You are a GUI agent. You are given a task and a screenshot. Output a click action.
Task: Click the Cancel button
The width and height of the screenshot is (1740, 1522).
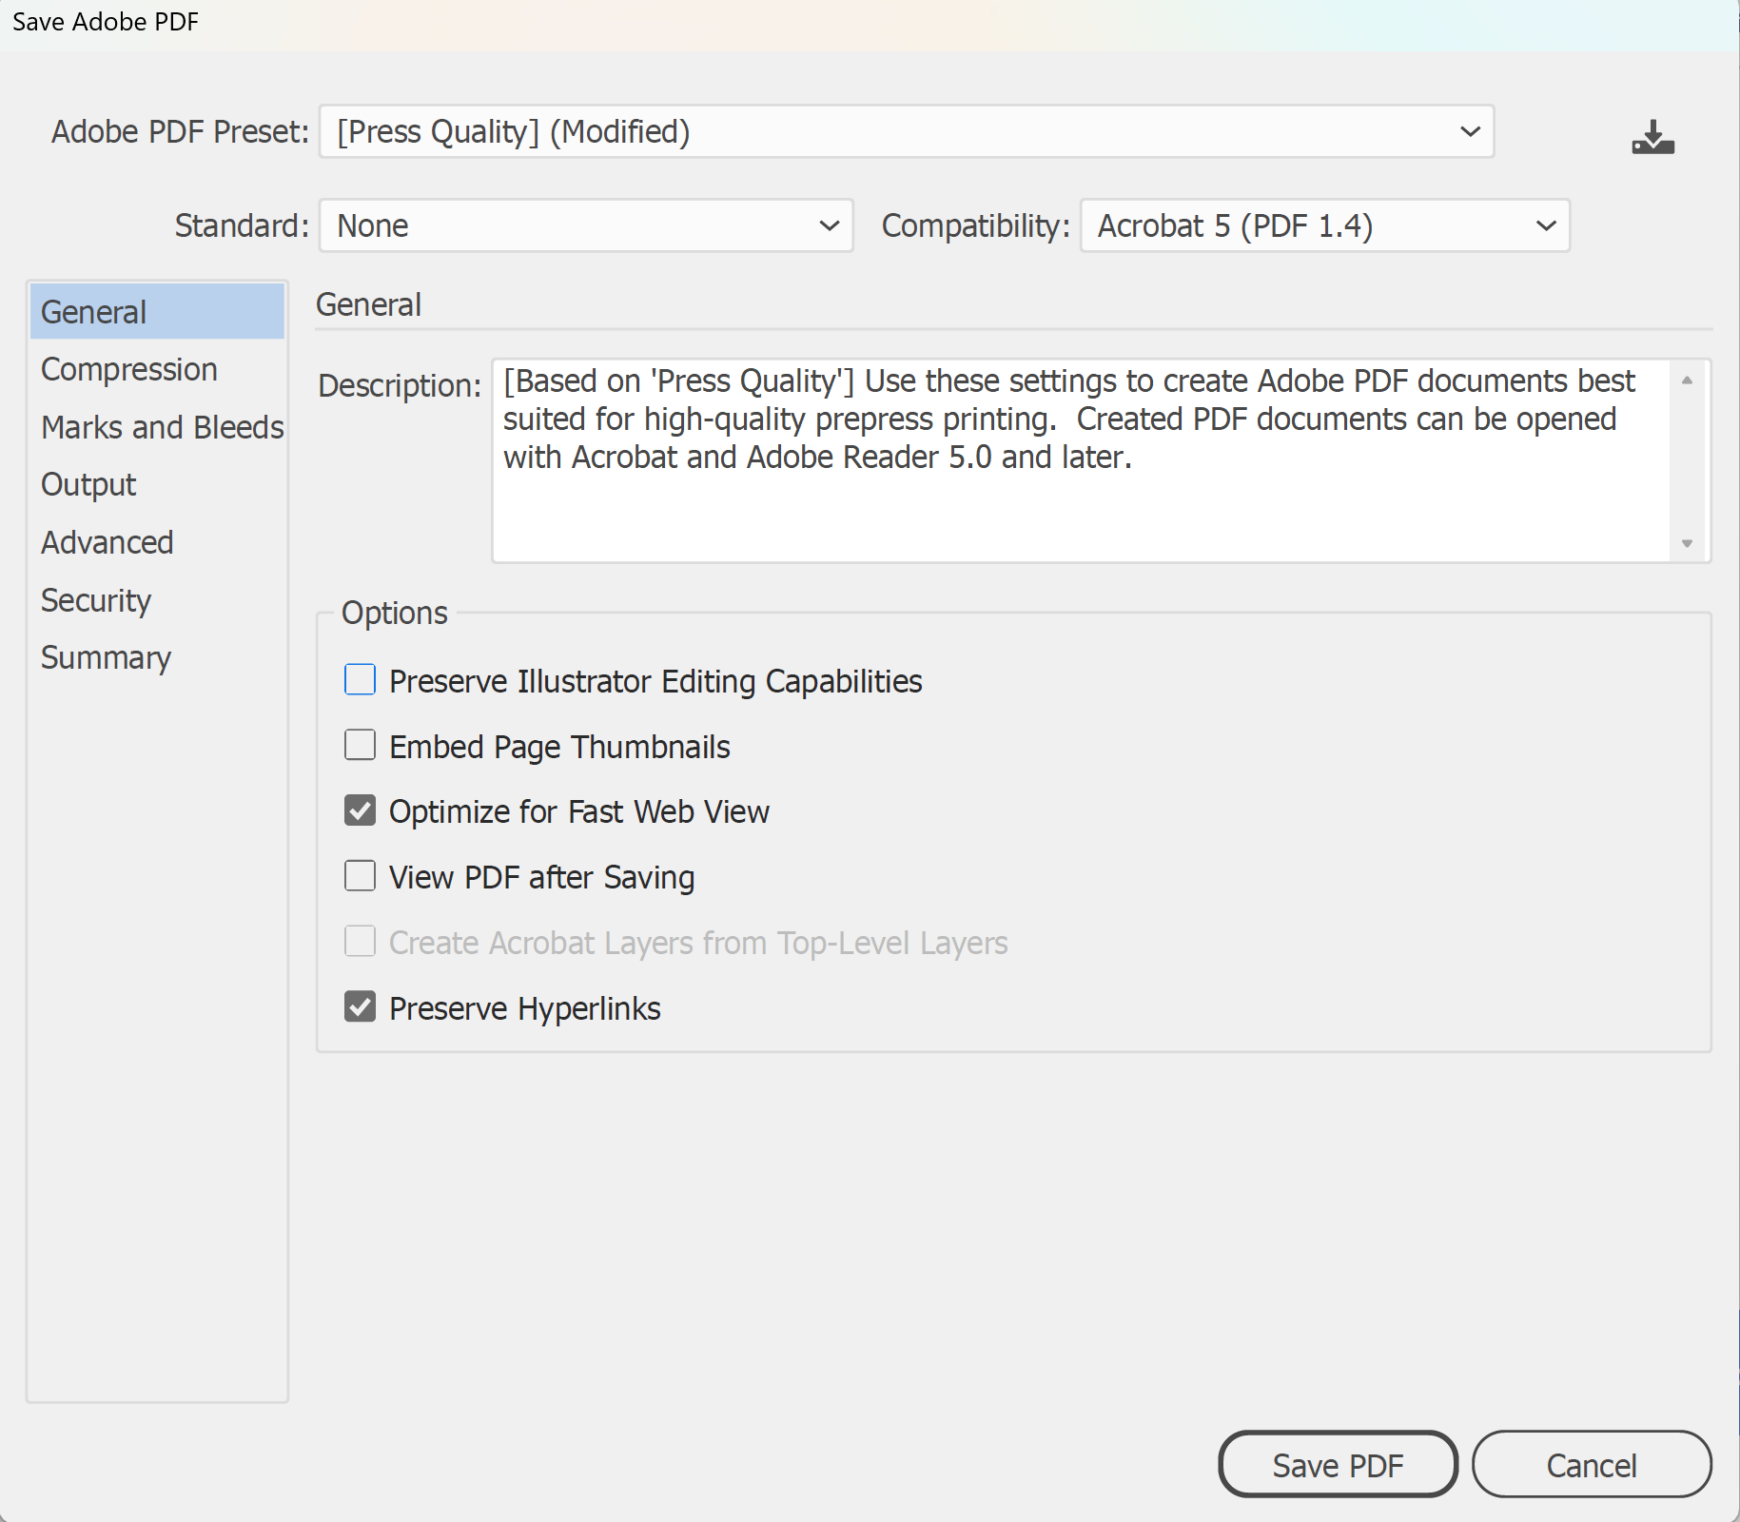[x=1592, y=1465]
